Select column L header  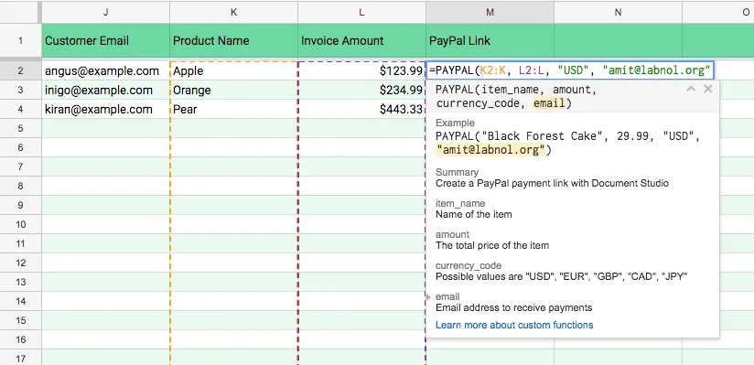click(361, 12)
